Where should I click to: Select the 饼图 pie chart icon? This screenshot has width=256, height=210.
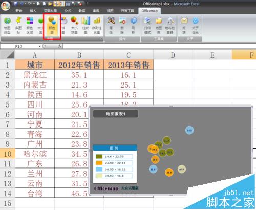coord(63,26)
